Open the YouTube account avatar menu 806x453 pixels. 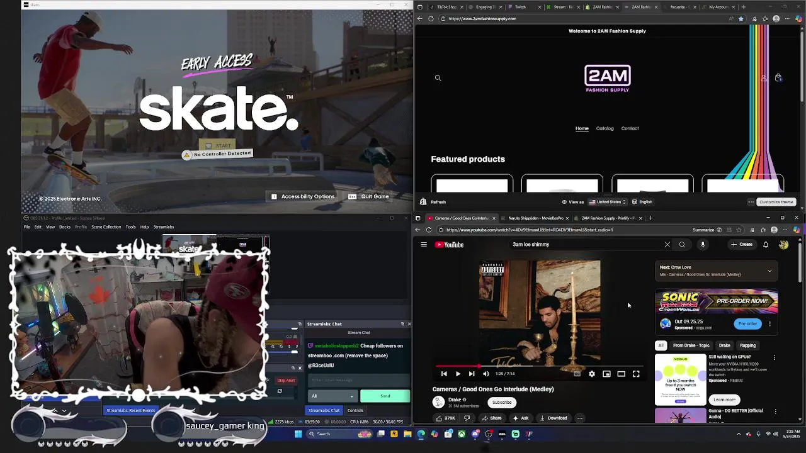[783, 245]
